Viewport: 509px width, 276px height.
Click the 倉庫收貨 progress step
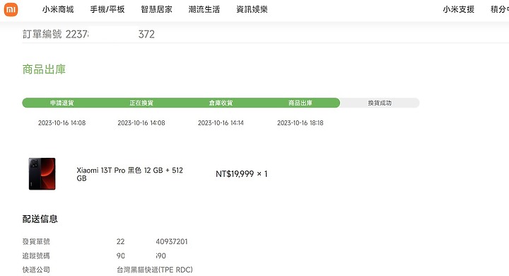tap(221, 103)
